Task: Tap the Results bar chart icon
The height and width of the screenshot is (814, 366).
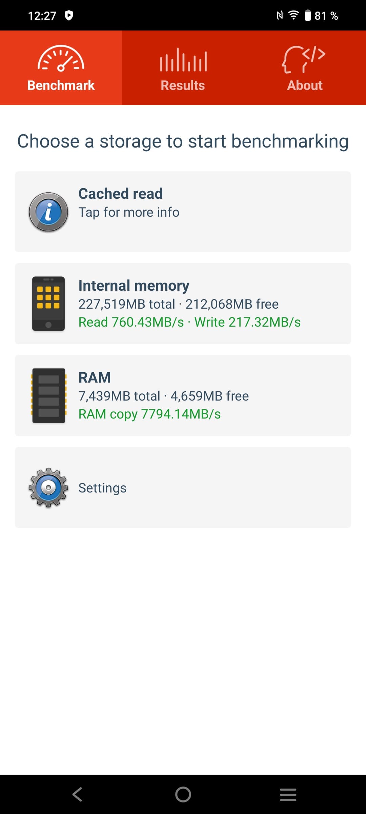Action: [x=183, y=60]
